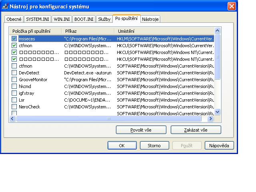Uncheck the first checked ctfmon entry
The height and width of the screenshot is (192, 256).
click(14, 45)
